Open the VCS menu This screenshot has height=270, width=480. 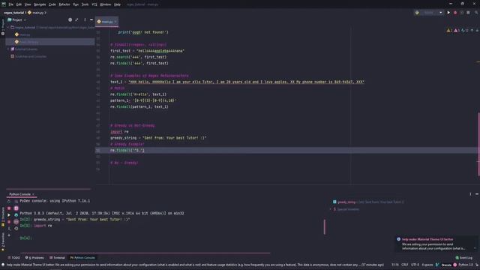click(94, 4)
